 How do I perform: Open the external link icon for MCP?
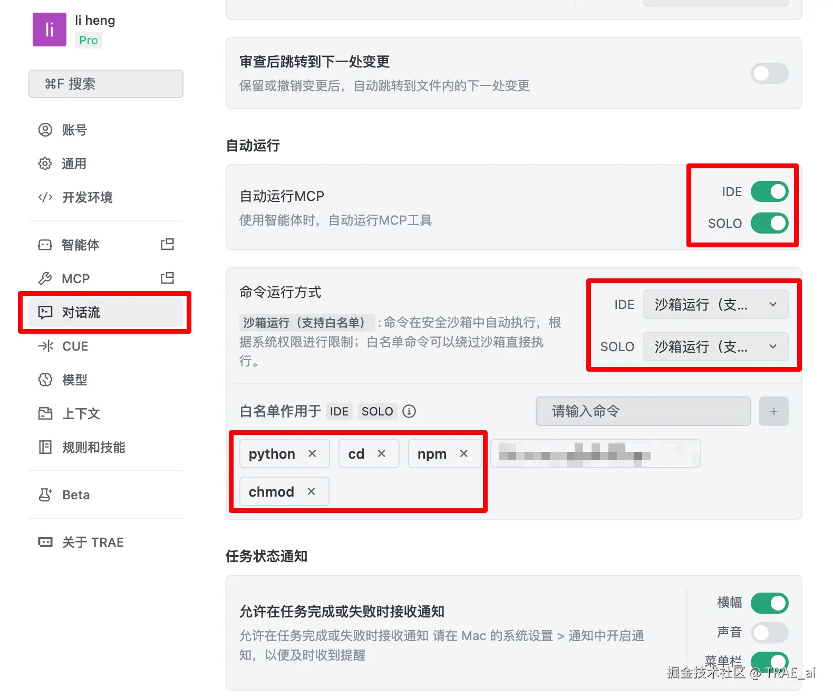(x=168, y=278)
